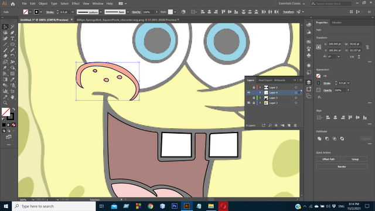Open the Layers panel from side dock
The image size is (375, 211).
(x=309, y=82)
